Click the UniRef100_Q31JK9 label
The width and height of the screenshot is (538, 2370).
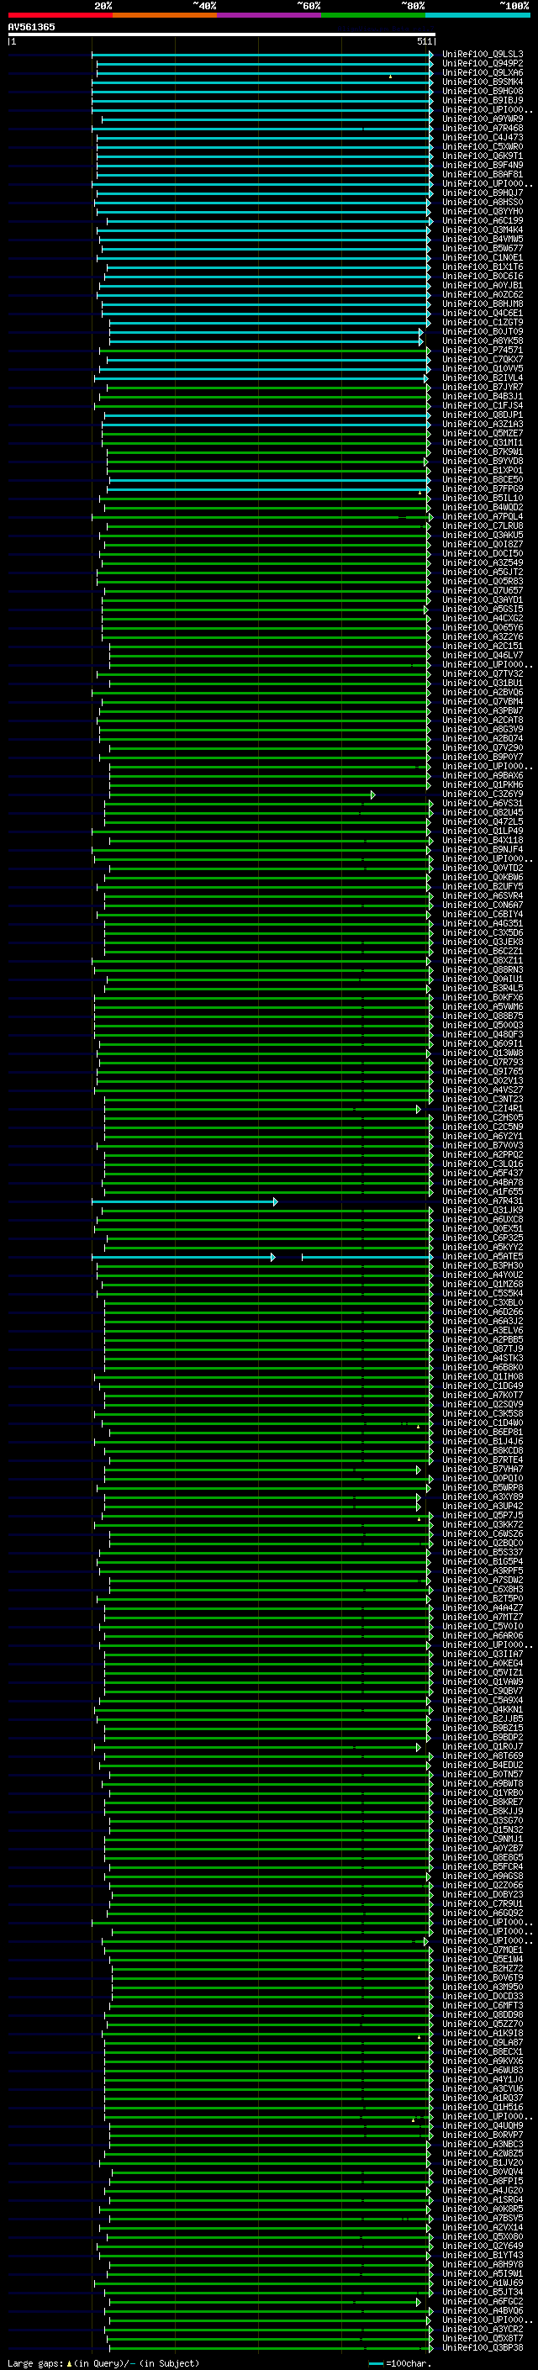(x=482, y=1211)
